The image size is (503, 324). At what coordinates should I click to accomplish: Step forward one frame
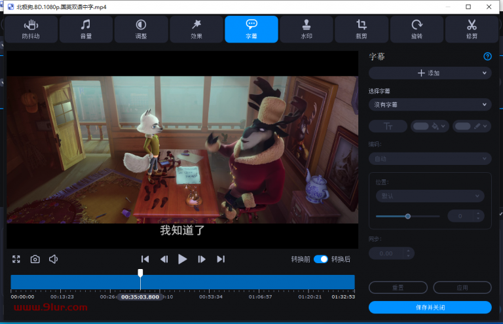pos(202,259)
